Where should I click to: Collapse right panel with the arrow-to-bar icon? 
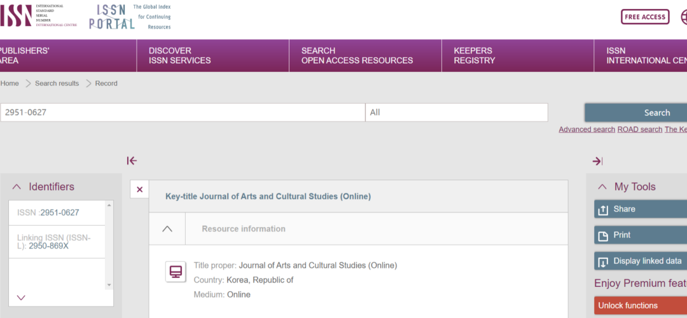(x=597, y=161)
